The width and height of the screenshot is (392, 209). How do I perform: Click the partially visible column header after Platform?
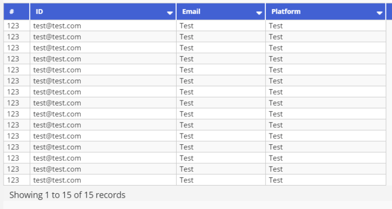tap(389, 12)
